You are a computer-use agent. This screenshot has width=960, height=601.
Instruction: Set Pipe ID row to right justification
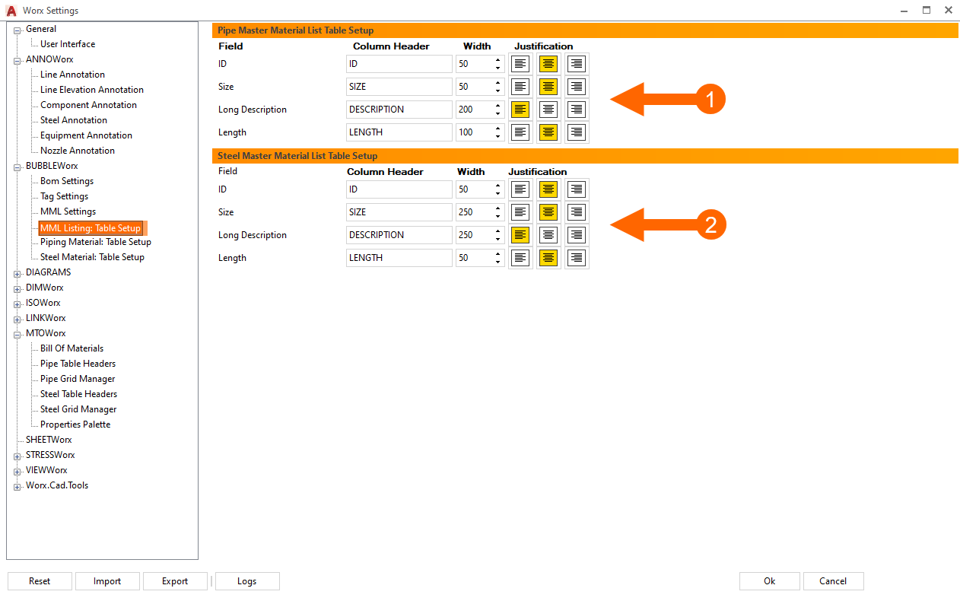[x=577, y=64]
